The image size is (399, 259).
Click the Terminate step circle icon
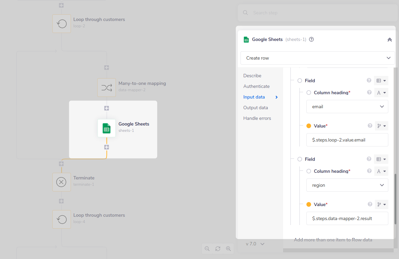(62, 182)
